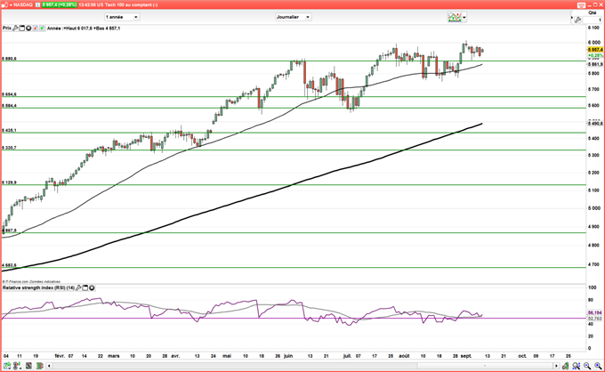Click the Qté quantity input field
The image size is (605, 372).
tap(593, 20)
